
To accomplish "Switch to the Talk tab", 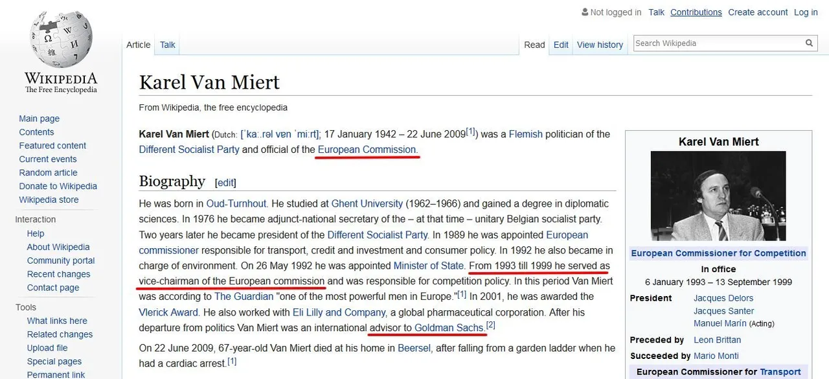I will [168, 45].
